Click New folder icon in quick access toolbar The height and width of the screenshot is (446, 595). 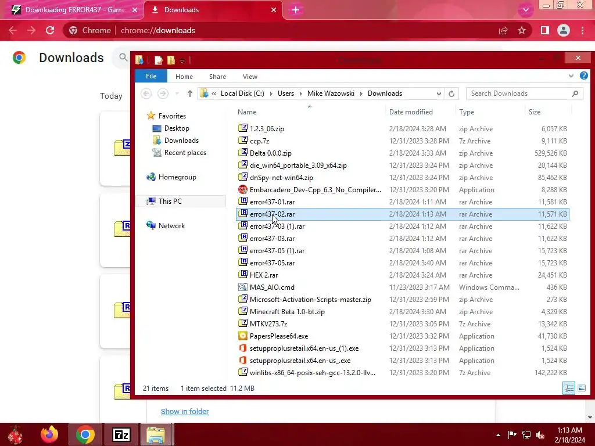[171, 60]
